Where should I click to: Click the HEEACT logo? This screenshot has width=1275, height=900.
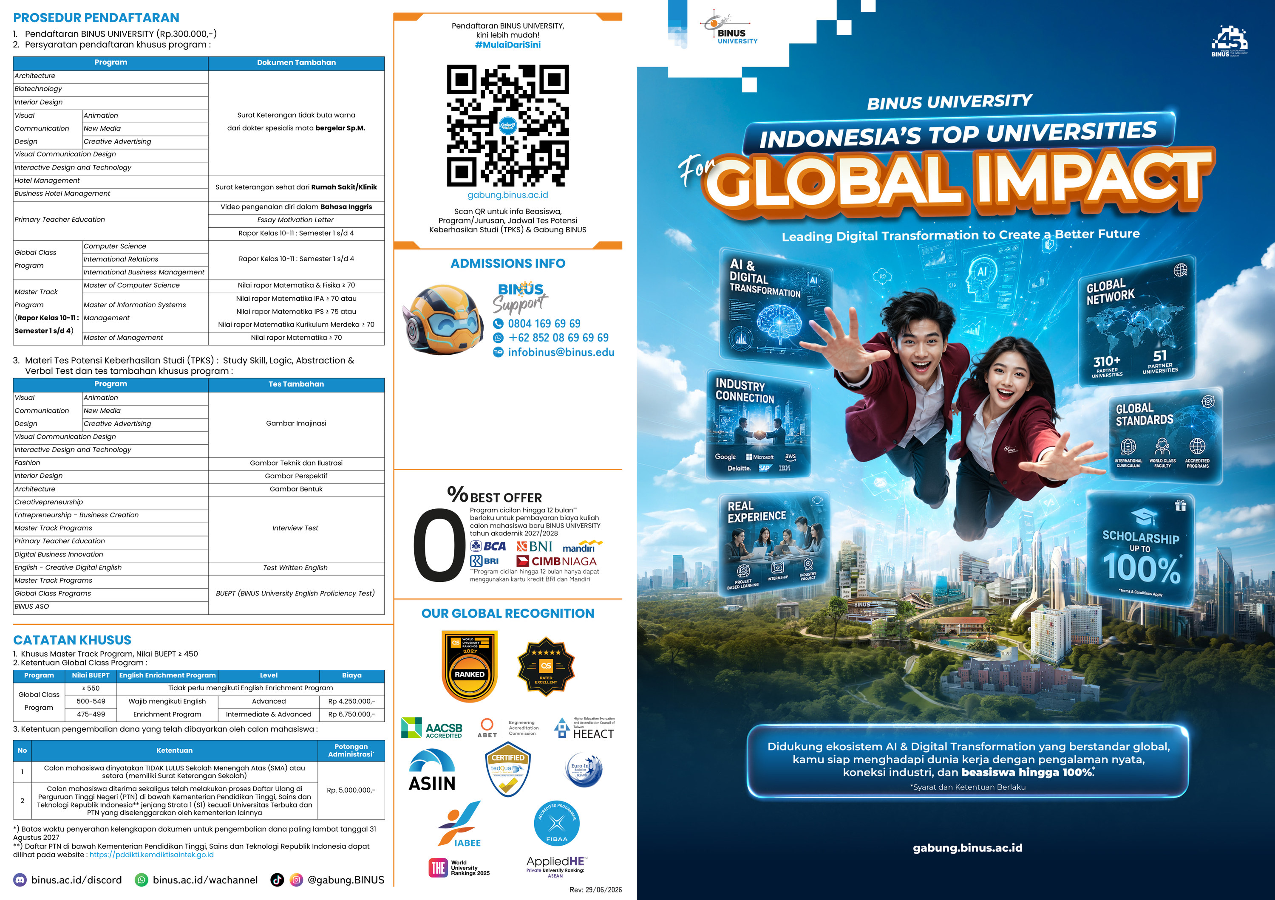click(x=585, y=728)
